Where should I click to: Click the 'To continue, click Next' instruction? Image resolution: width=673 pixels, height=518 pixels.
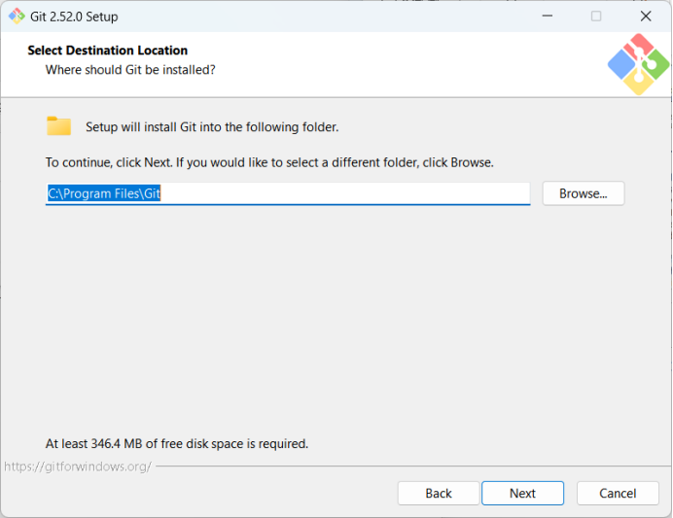269,162
